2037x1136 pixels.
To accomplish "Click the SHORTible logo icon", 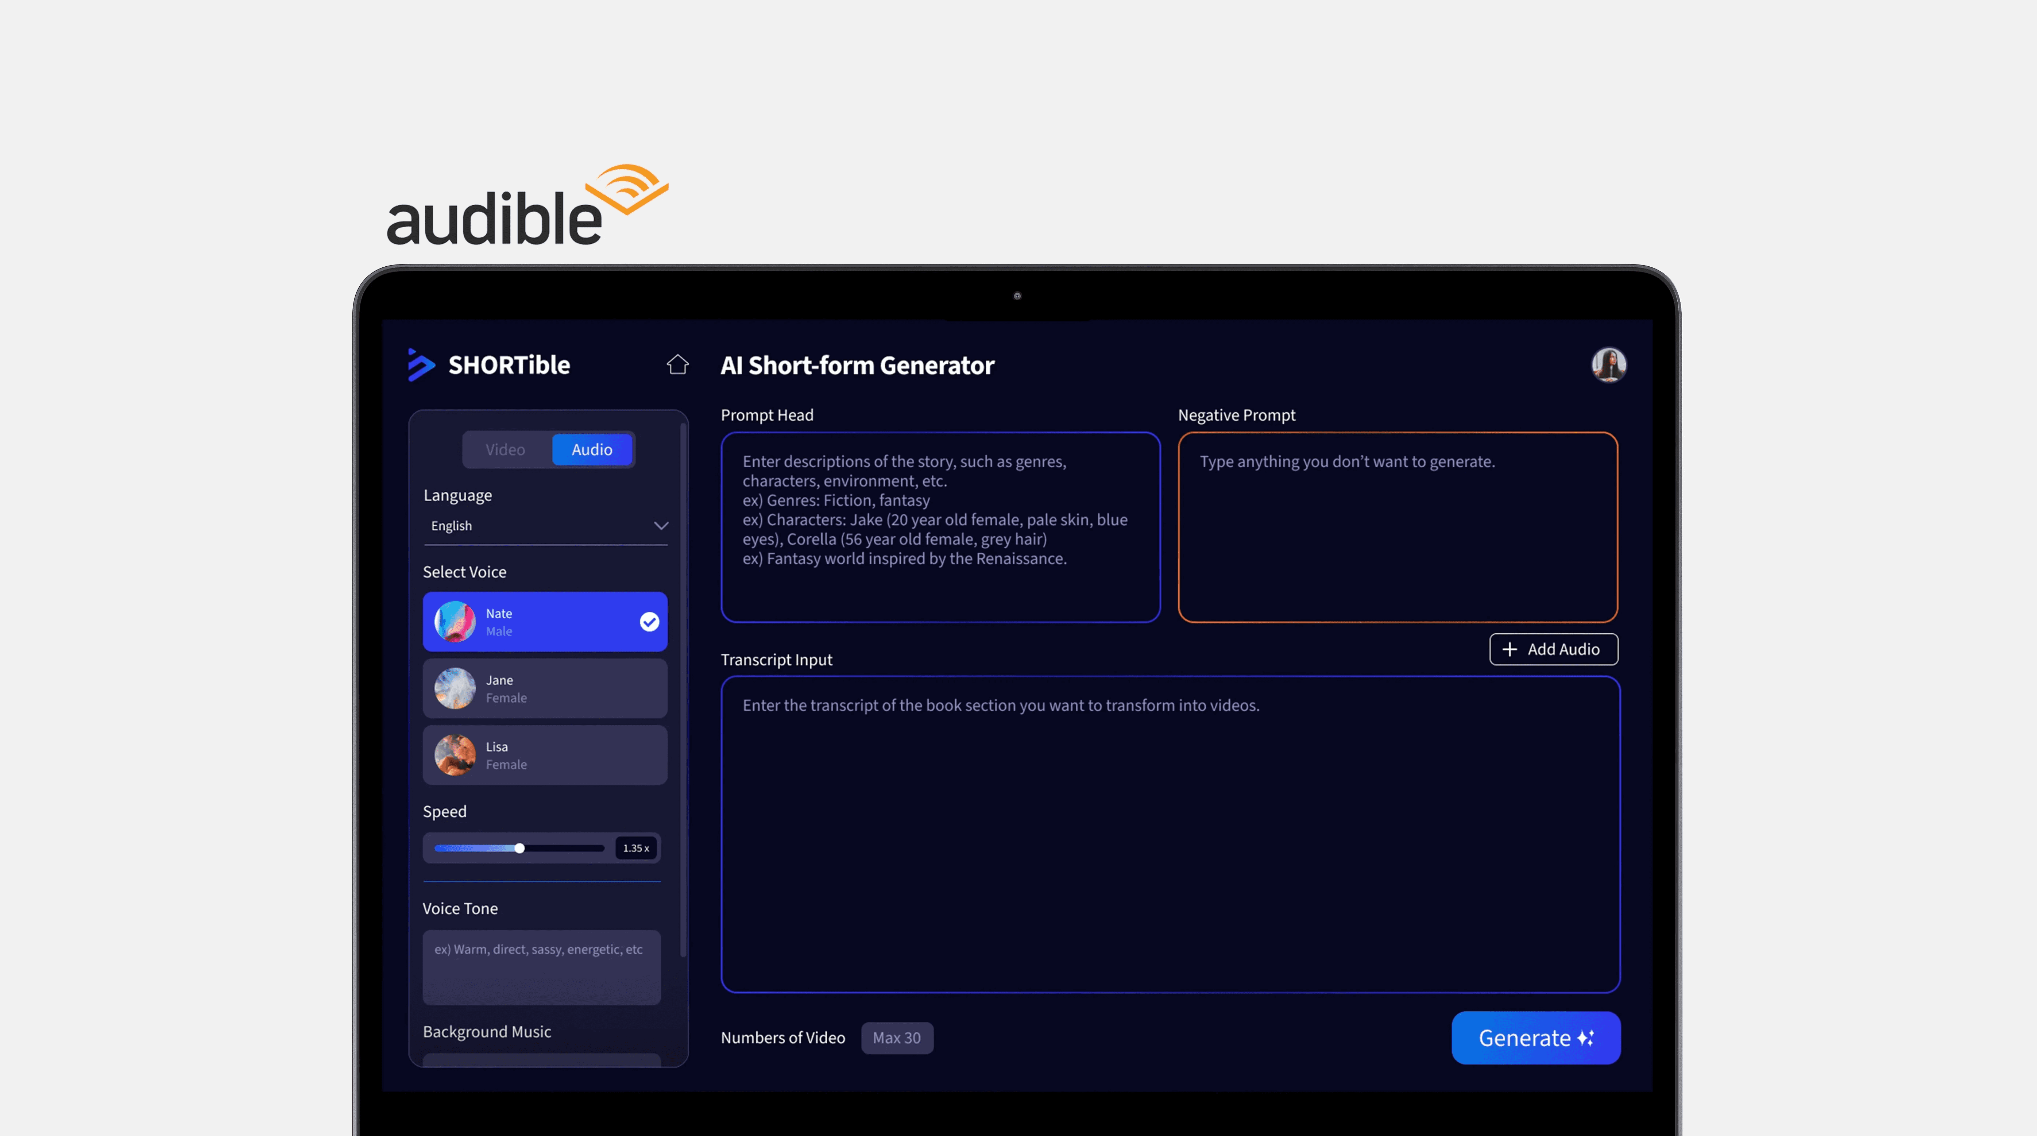I will coord(421,364).
